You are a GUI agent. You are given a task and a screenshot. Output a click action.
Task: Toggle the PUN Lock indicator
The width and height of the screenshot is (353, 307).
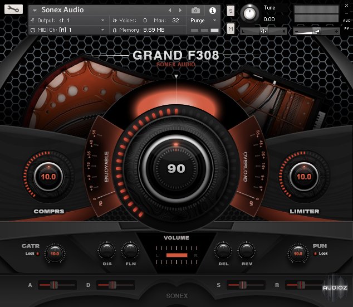tap(315, 254)
